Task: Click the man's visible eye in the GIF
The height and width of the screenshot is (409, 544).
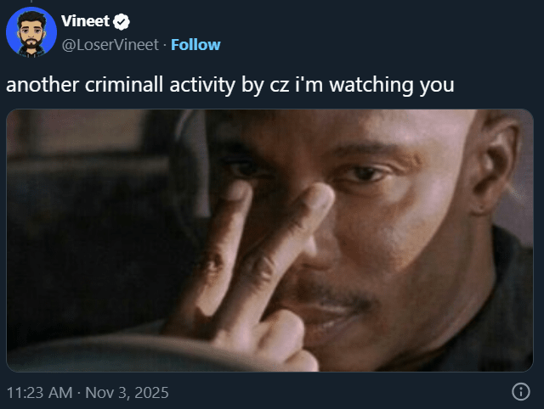Action: [x=360, y=174]
